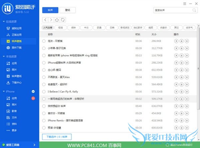Open 照片 under 本地资源

(x=12, y=70)
